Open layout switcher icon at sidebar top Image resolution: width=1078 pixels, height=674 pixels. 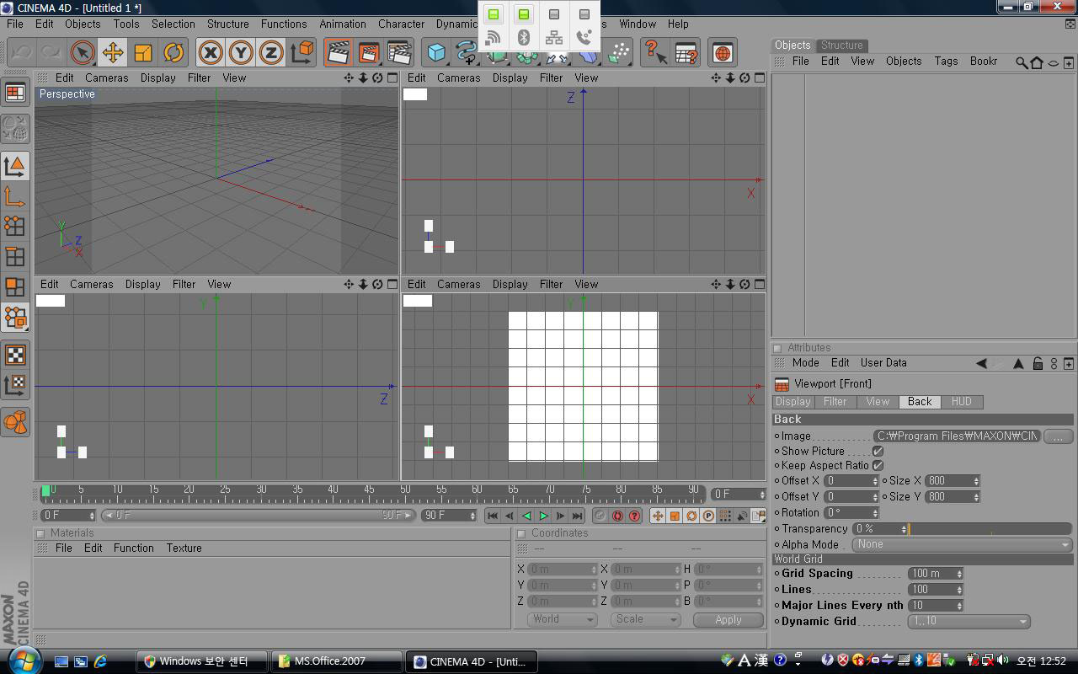coord(15,93)
